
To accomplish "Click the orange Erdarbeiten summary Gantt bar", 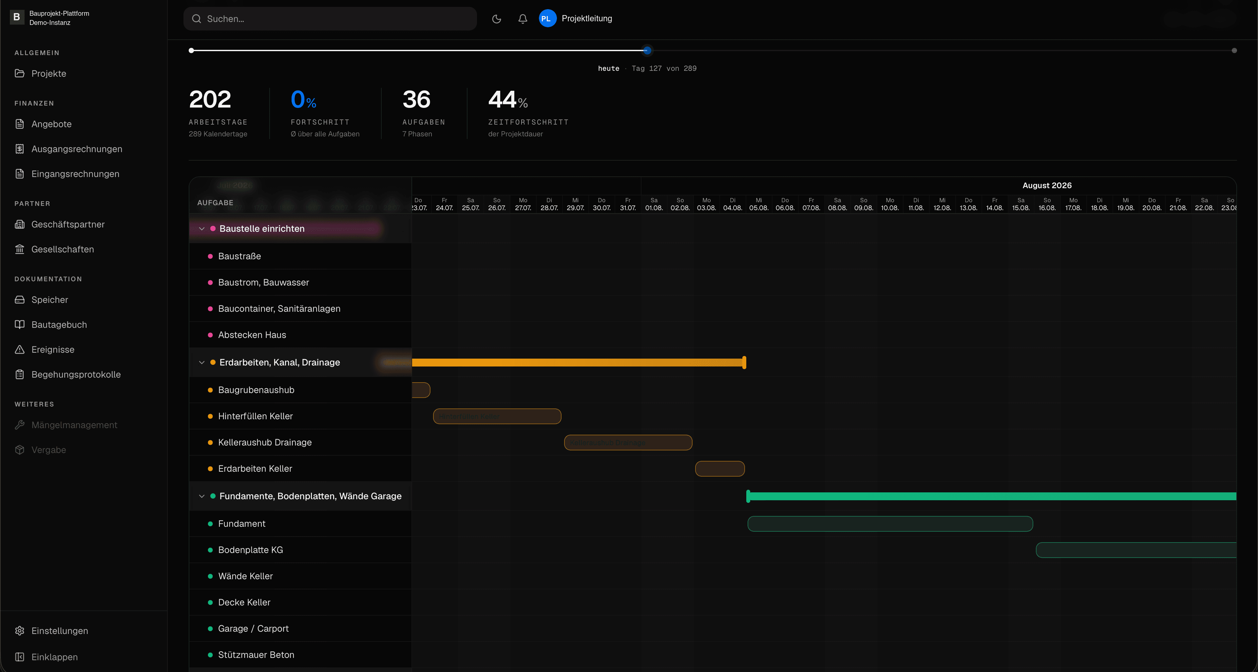I will point(579,362).
